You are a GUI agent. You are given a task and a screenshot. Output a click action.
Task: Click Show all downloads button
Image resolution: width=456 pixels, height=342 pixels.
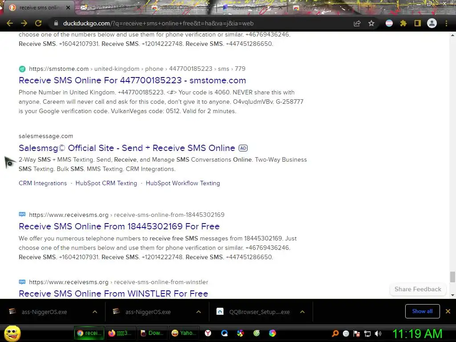(422, 311)
